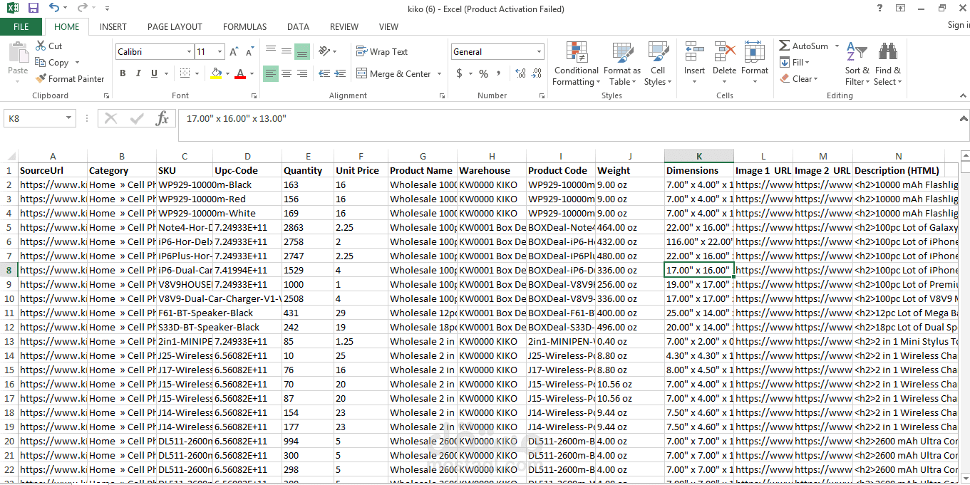Open the AutoSum function
970x485 pixels.
805,45
